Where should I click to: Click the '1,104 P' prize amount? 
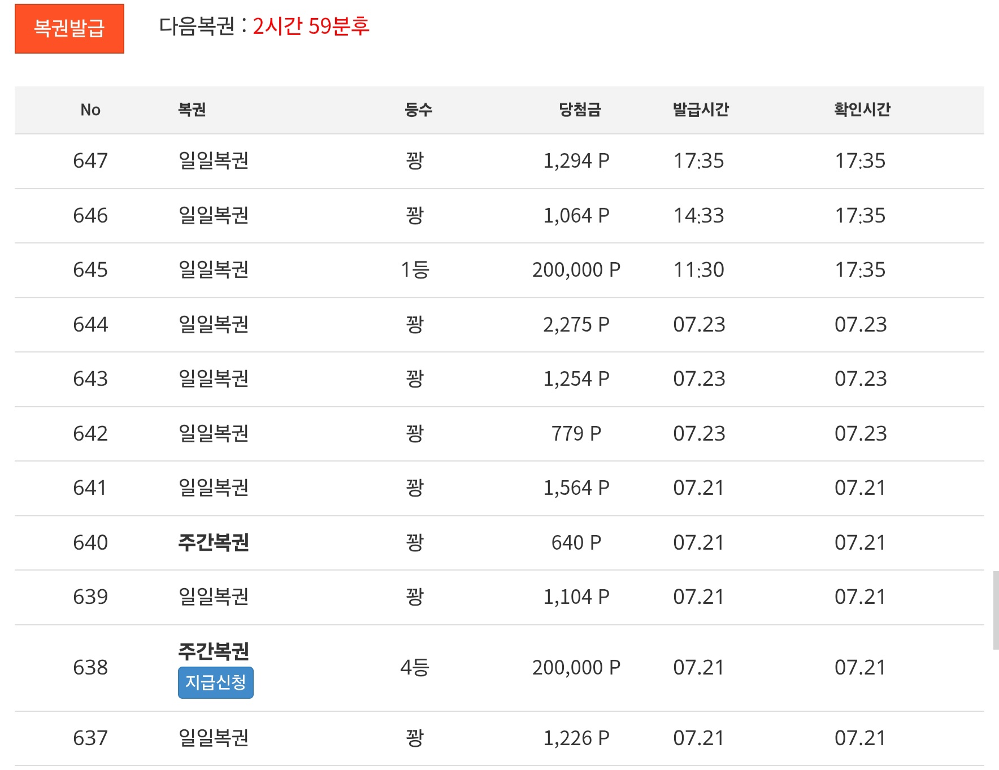coord(576,597)
